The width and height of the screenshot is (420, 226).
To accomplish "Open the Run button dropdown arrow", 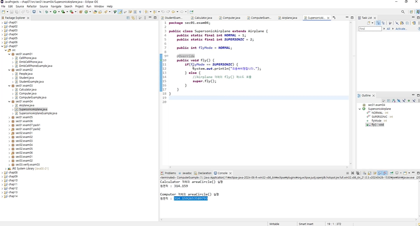I will 58,12.
